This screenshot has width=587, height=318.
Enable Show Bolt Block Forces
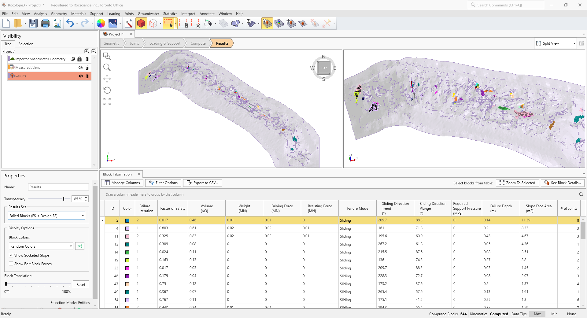(11, 264)
